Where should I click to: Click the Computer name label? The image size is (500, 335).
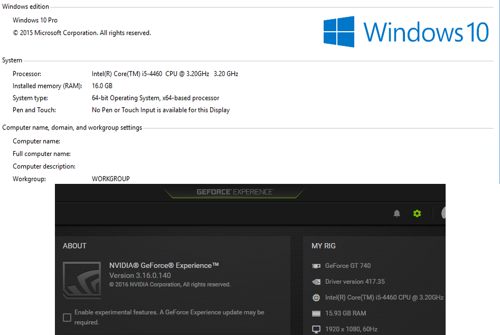click(x=36, y=141)
